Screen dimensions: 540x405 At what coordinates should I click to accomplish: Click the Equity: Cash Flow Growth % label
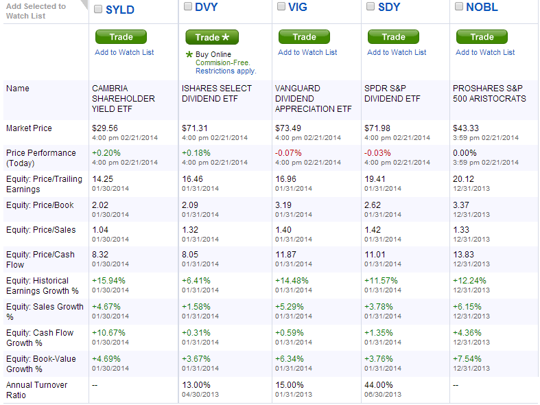click(40, 338)
